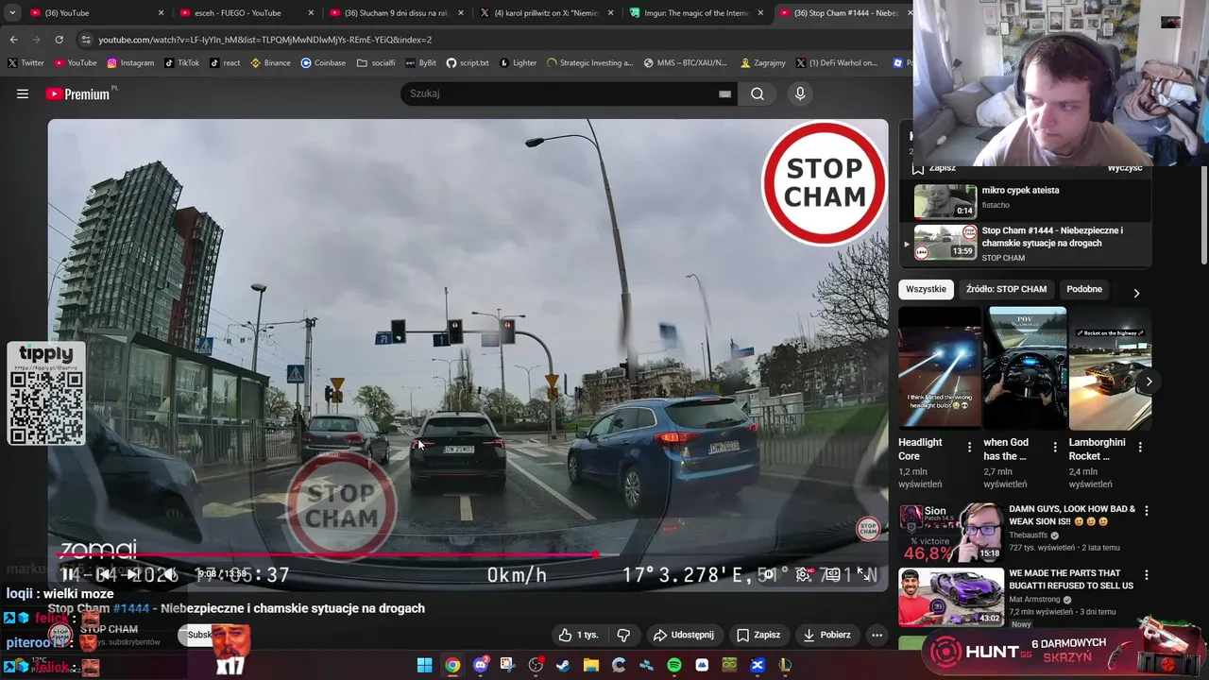Open the Lamborghini Rocket short thumbnail

[1111, 368]
